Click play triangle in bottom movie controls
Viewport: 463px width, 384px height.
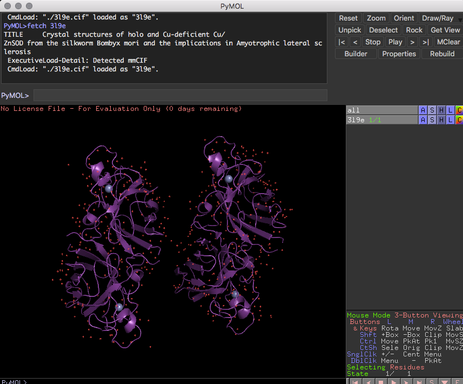click(394, 382)
